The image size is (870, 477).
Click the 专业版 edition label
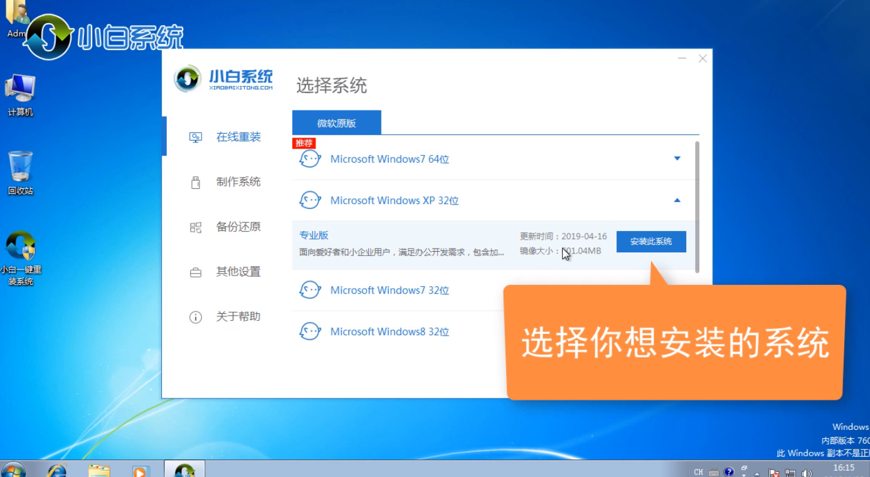pyautogui.click(x=314, y=235)
